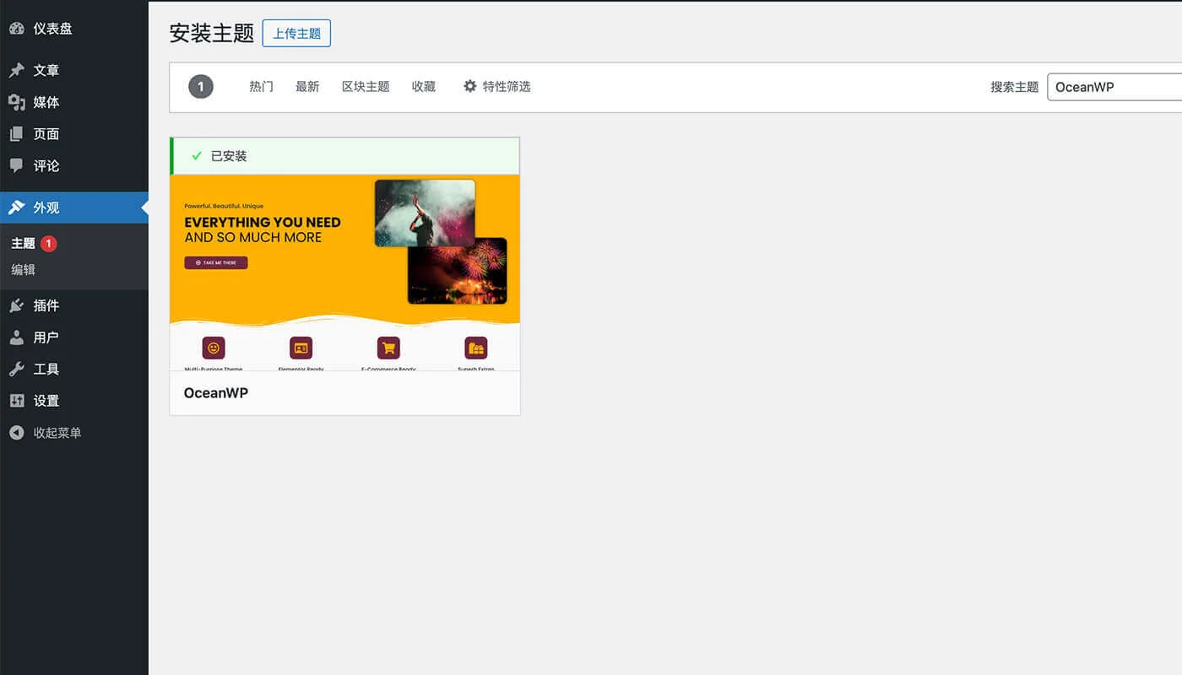The height and width of the screenshot is (675, 1182).
Task: Open the Settings sliders icon (设置)
Action: pyautogui.click(x=17, y=401)
